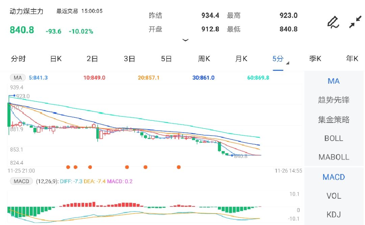Screen dimensions: 365x225
Task: Expand the quote details chevron
Action: coord(186,40)
